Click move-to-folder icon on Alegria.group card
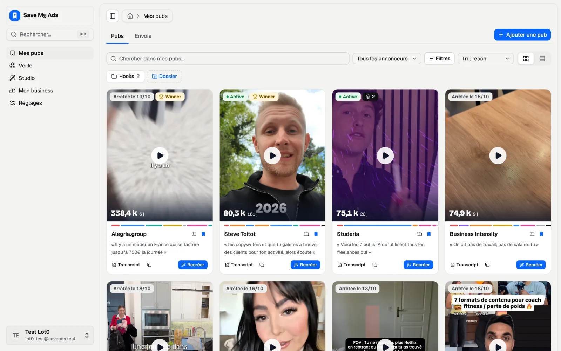This screenshot has width=561, height=351. [194, 234]
